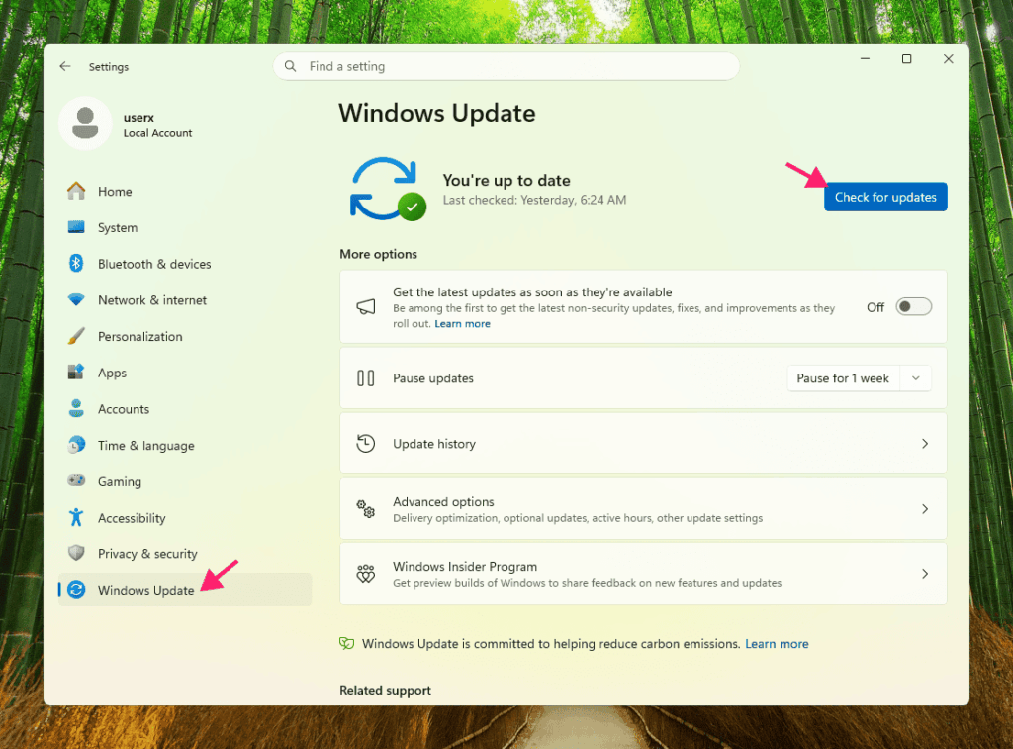
Task: Expand Update history chevron
Action: coord(925,444)
